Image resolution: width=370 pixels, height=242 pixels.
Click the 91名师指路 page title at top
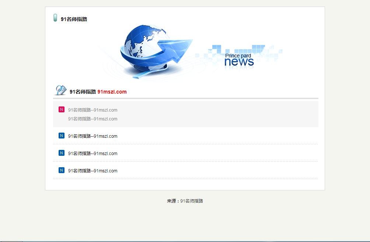click(74, 20)
